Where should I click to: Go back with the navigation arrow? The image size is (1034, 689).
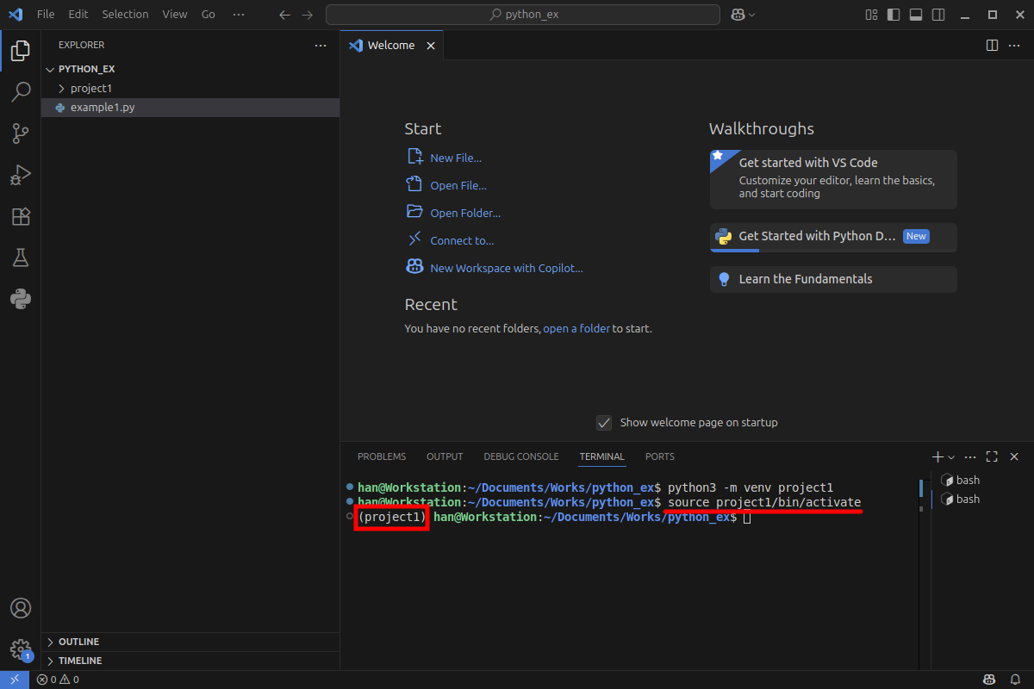tap(285, 15)
